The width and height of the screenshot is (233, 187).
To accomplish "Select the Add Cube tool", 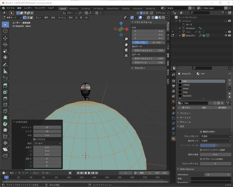I will (5, 78).
